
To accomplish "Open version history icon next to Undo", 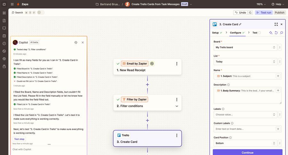I will (x=250, y=12).
